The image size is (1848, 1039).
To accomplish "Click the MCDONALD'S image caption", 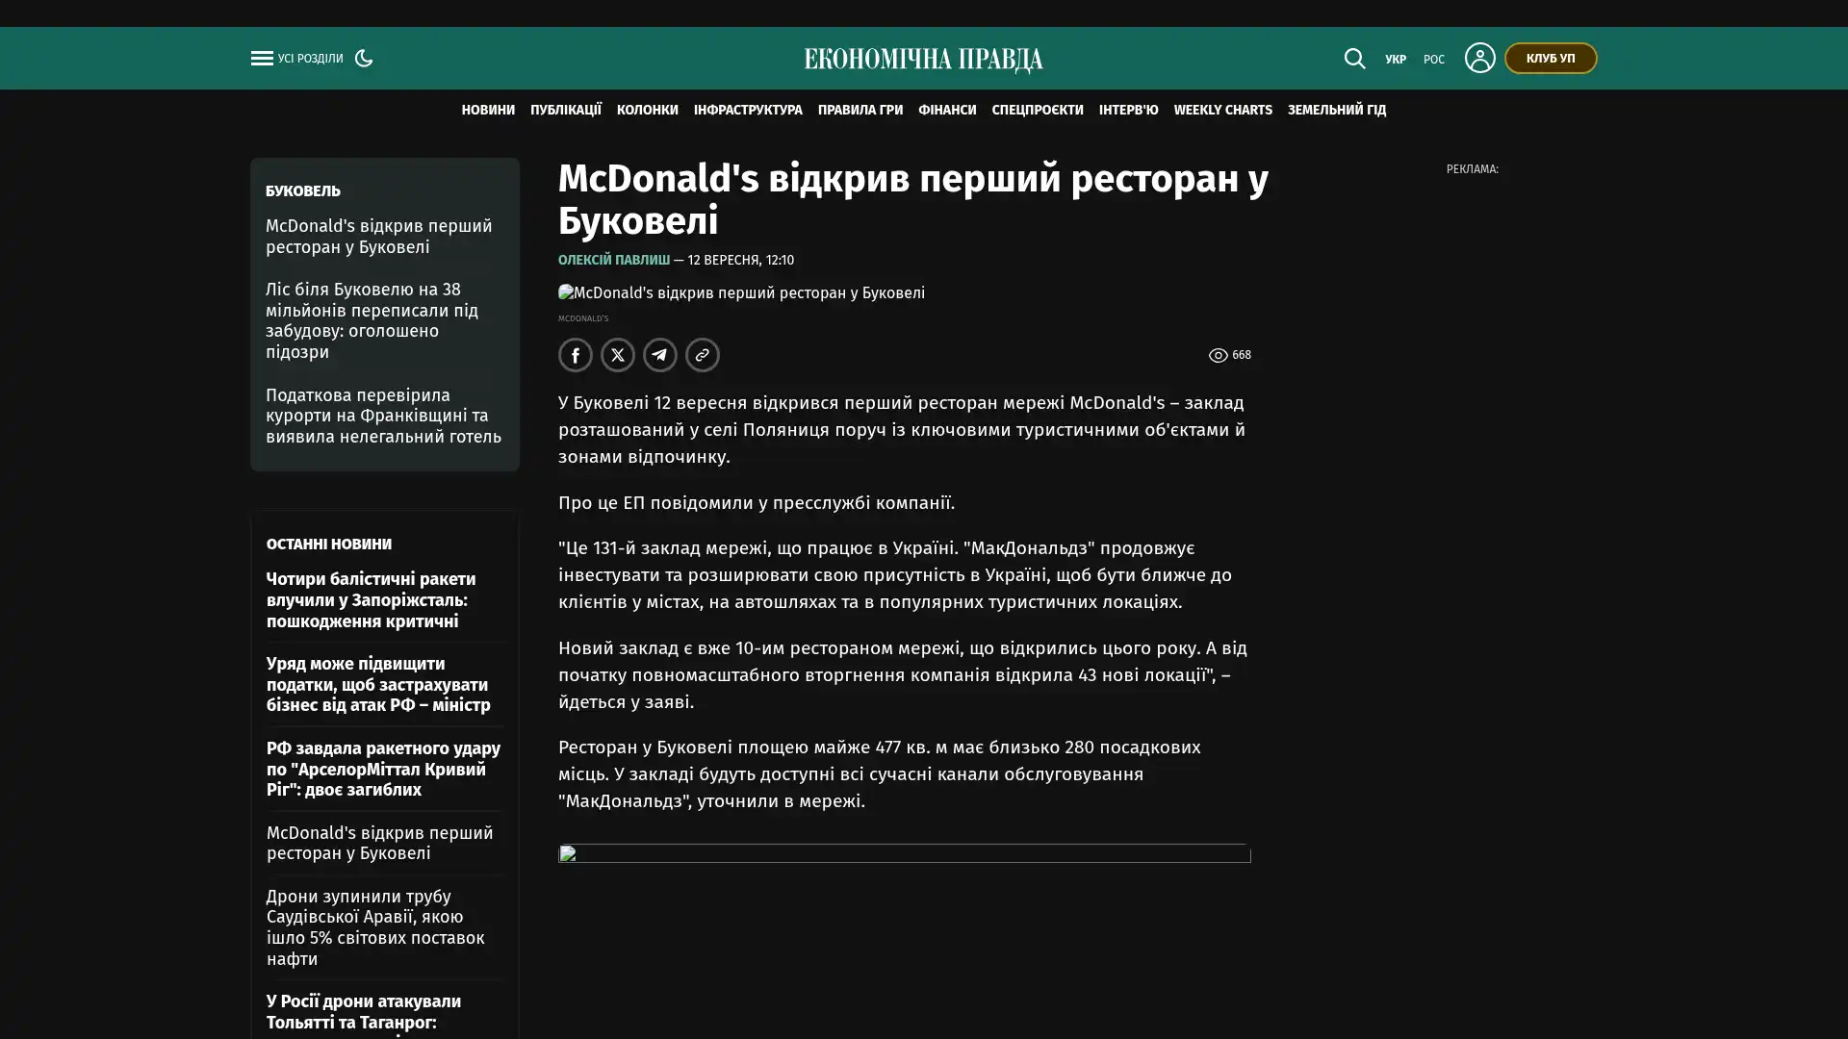I will tap(583, 318).
